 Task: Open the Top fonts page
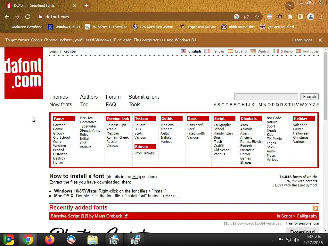(x=84, y=105)
